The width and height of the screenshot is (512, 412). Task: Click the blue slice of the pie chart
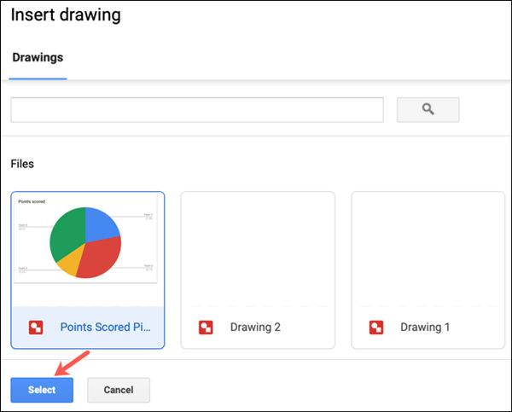coord(102,223)
